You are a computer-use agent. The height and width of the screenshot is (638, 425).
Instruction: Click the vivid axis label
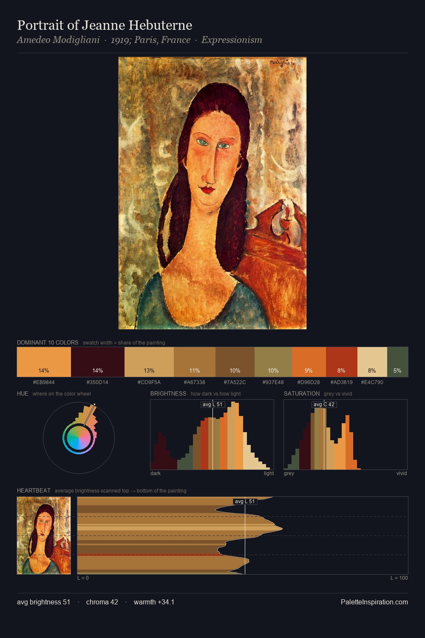point(402,473)
